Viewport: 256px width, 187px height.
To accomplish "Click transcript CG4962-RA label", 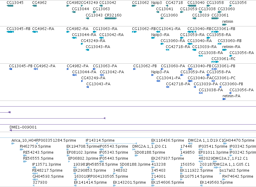I will coord(43,29).
